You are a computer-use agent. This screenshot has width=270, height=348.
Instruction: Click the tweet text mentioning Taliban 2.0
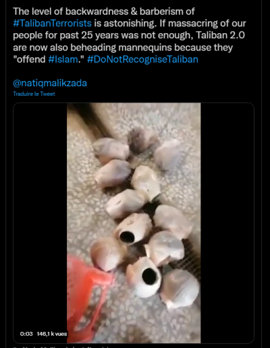[130, 35]
